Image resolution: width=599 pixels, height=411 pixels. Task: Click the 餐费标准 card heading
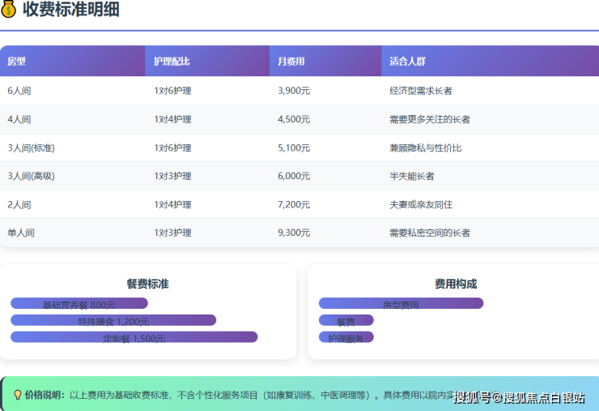(x=147, y=284)
